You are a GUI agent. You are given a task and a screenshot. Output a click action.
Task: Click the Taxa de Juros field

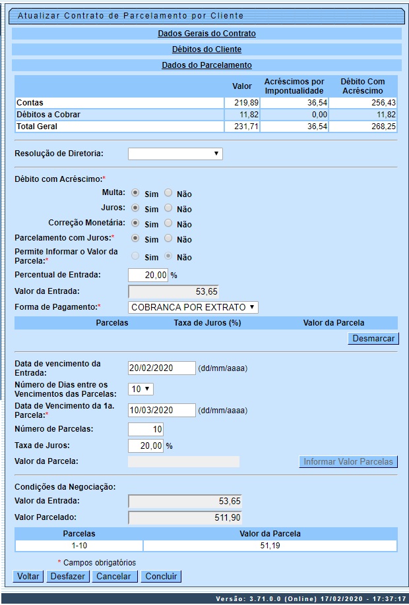point(146,446)
